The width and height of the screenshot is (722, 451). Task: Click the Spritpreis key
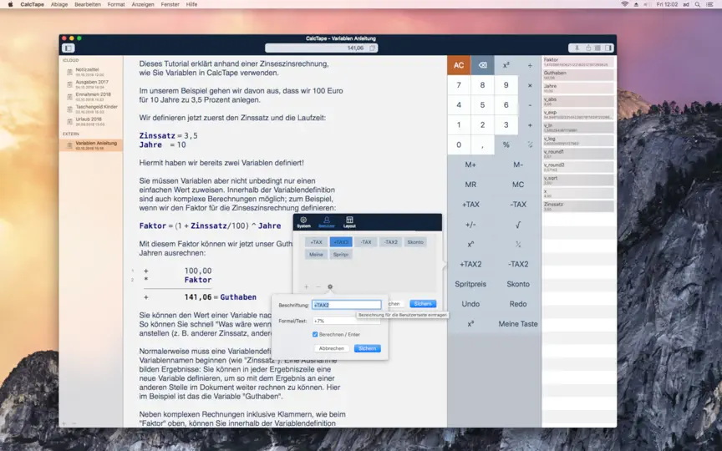[470, 284]
